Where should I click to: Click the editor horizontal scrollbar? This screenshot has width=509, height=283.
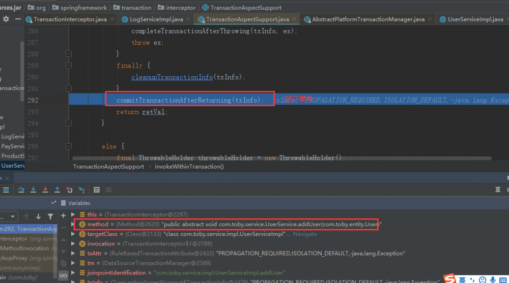[x=282, y=159]
